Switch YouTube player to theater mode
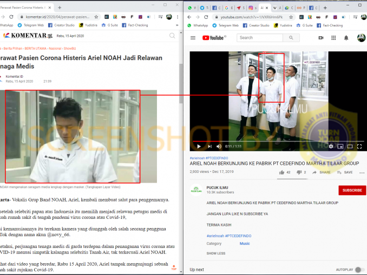Image resolution: width=367 pixels, height=275 pixels. pyautogui.click(x=350, y=146)
